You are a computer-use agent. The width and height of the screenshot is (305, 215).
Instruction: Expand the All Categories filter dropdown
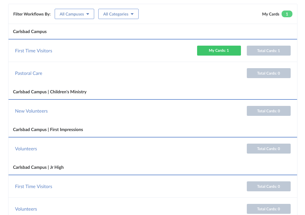click(x=118, y=14)
